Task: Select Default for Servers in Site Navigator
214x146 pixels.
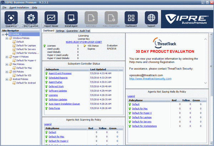Action: point(26,49)
